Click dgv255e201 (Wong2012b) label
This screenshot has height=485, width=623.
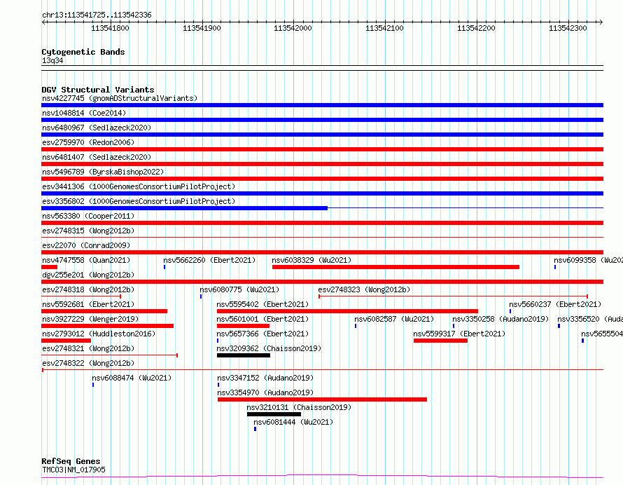(x=88, y=275)
